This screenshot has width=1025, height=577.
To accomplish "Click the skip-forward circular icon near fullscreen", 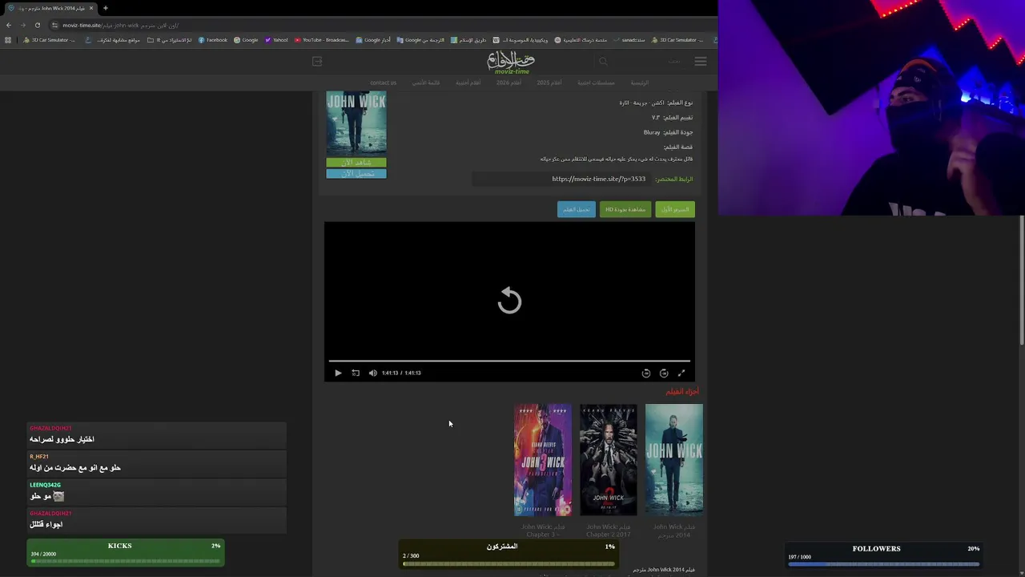I will [664, 373].
